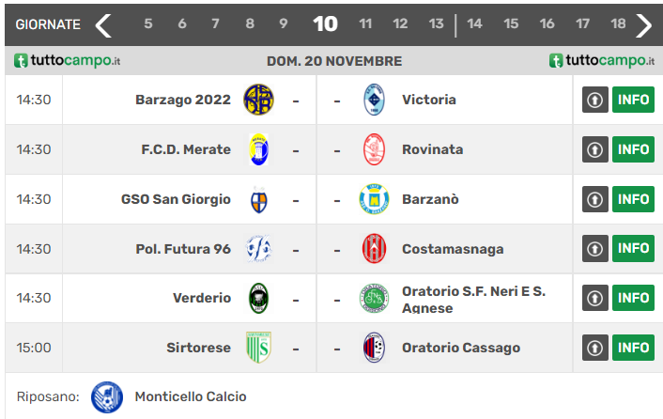Image resolution: width=663 pixels, height=419 pixels.
Task: Open INFO for Verderio match
Action: (633, 298)
